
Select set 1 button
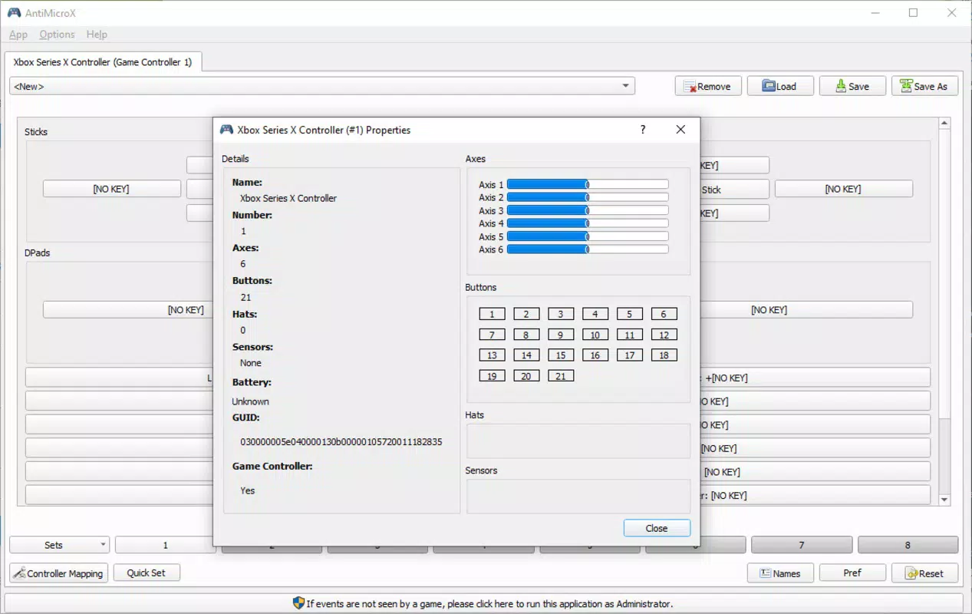165,545
